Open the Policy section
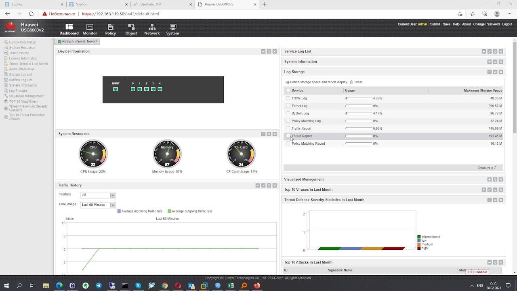This screenshot has width=517, height=291. [x=110, y=30]
